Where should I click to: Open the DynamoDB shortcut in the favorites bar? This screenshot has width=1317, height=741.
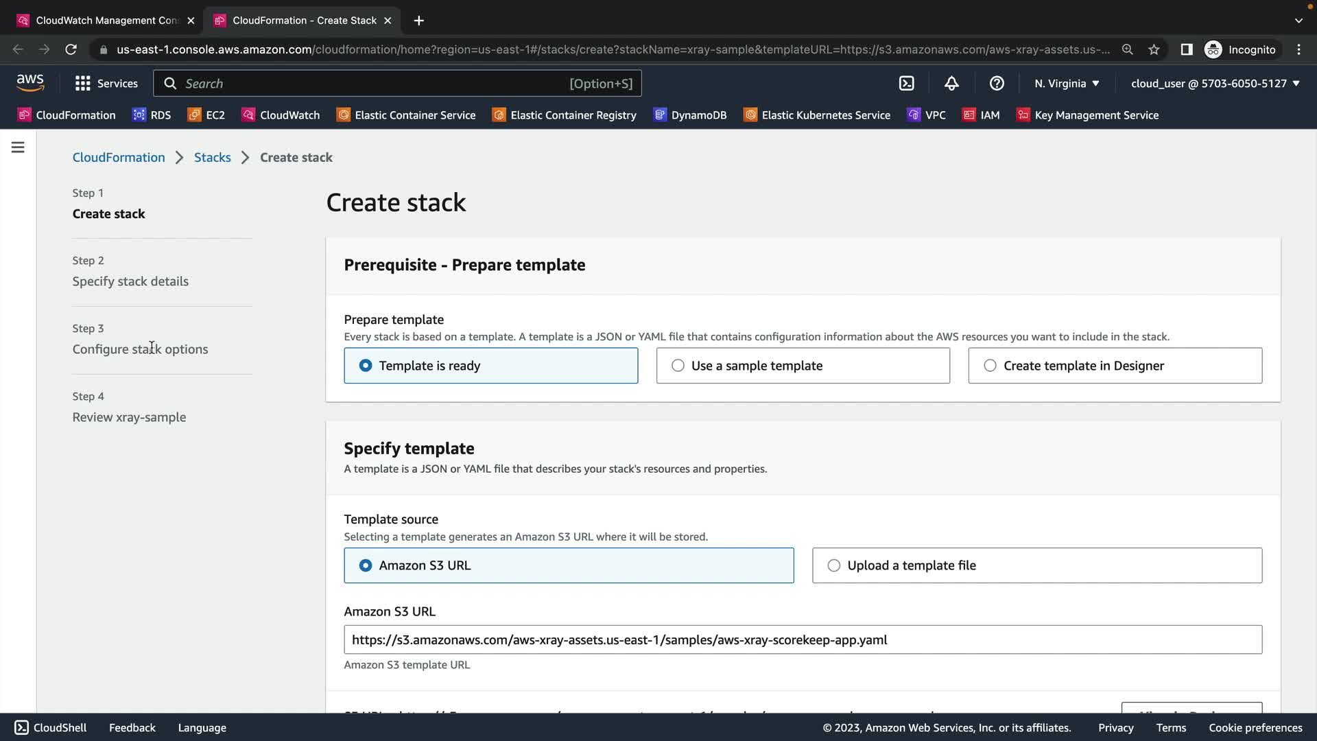(690, 115)
